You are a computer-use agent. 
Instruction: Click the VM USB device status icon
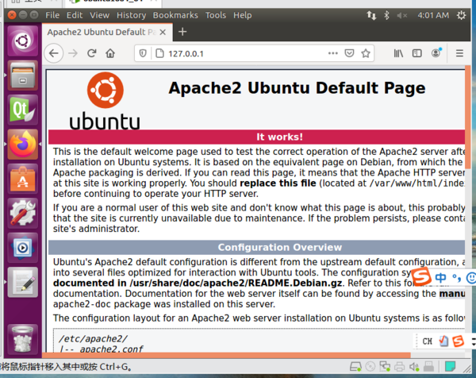click(x=428, y=366)
